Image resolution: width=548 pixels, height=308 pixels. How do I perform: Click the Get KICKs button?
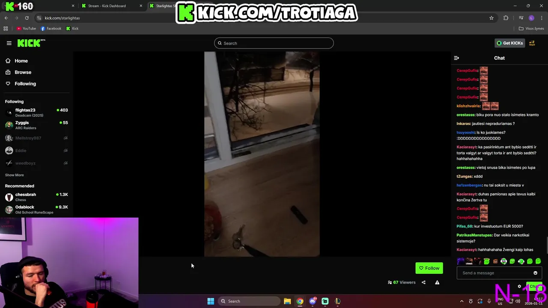(x=509, y=43)
